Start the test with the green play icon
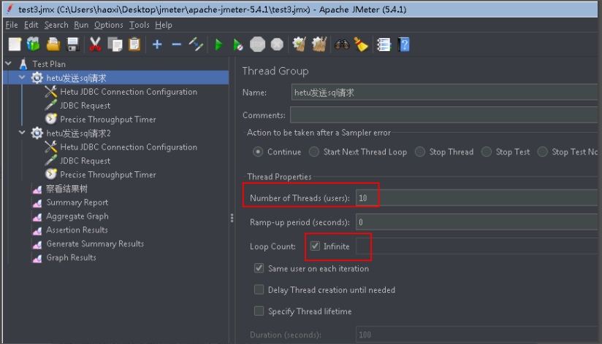Image resolution: width=602 pixels, height=344 pixels. (x=219, y=44)
